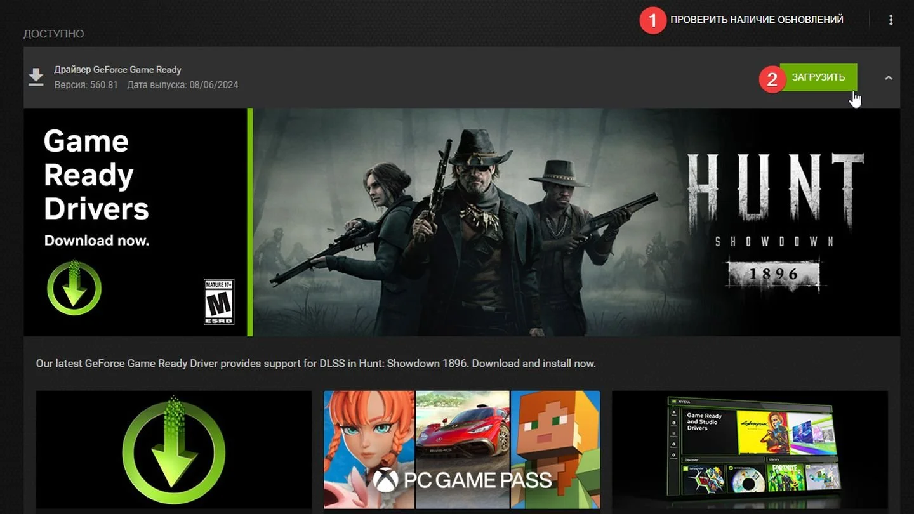Click the ESRB Mature 17+ rating badge
This screenshot has width=914, height=514.
coord(219,301)
